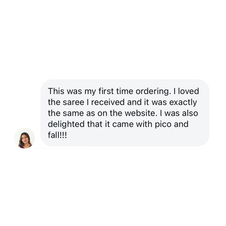Click the word 'my' in the first line

click(x=90, y=92)
